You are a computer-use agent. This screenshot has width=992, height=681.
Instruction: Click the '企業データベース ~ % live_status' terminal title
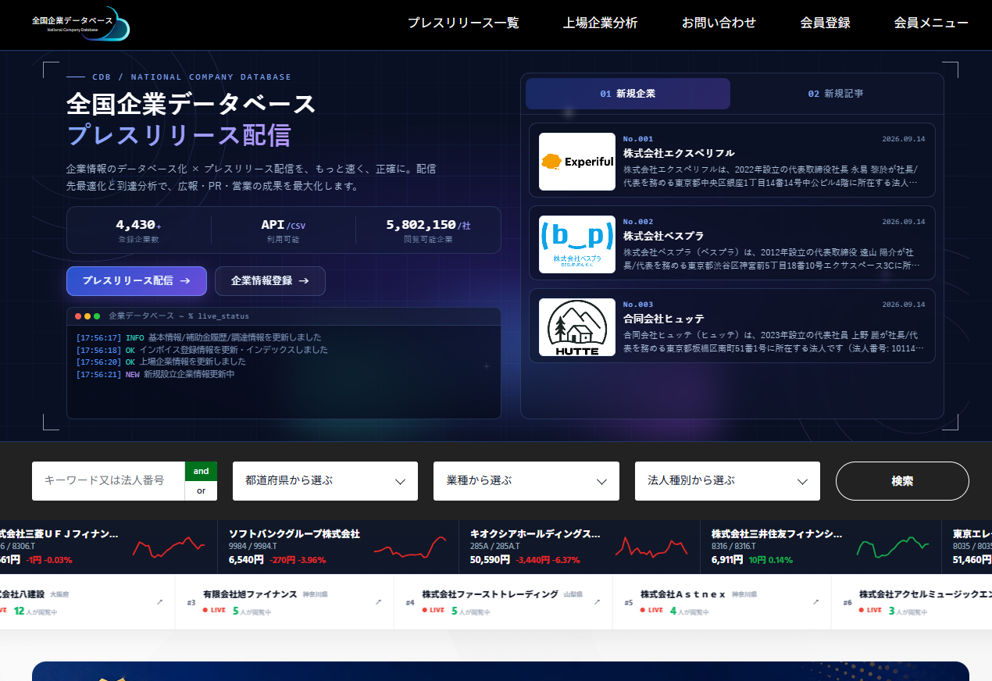(x=179, y=316)
